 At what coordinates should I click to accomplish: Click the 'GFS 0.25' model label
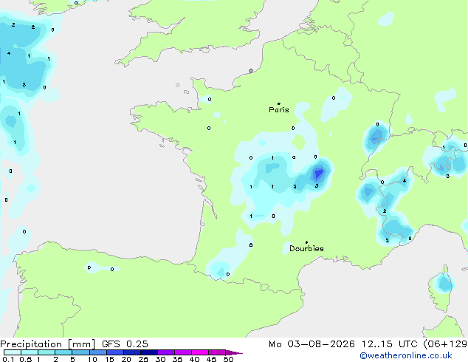pos(125,344)
